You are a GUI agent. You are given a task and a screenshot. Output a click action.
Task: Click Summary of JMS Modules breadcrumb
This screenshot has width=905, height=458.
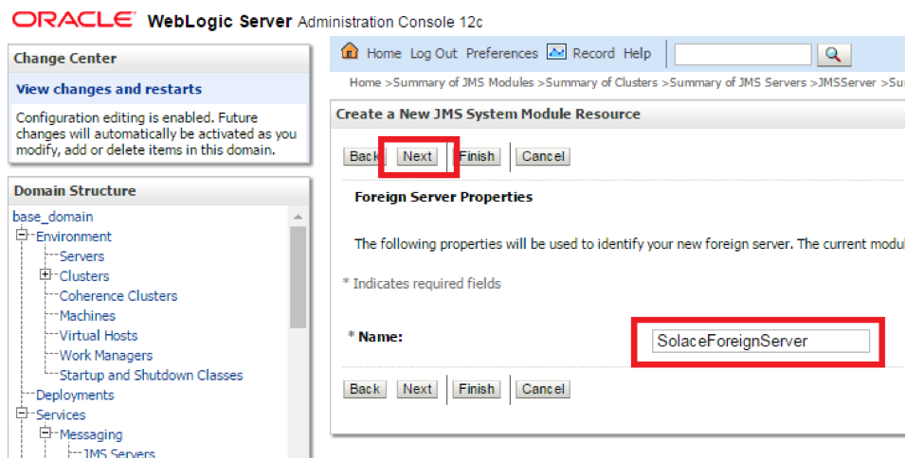coord(463,82)
